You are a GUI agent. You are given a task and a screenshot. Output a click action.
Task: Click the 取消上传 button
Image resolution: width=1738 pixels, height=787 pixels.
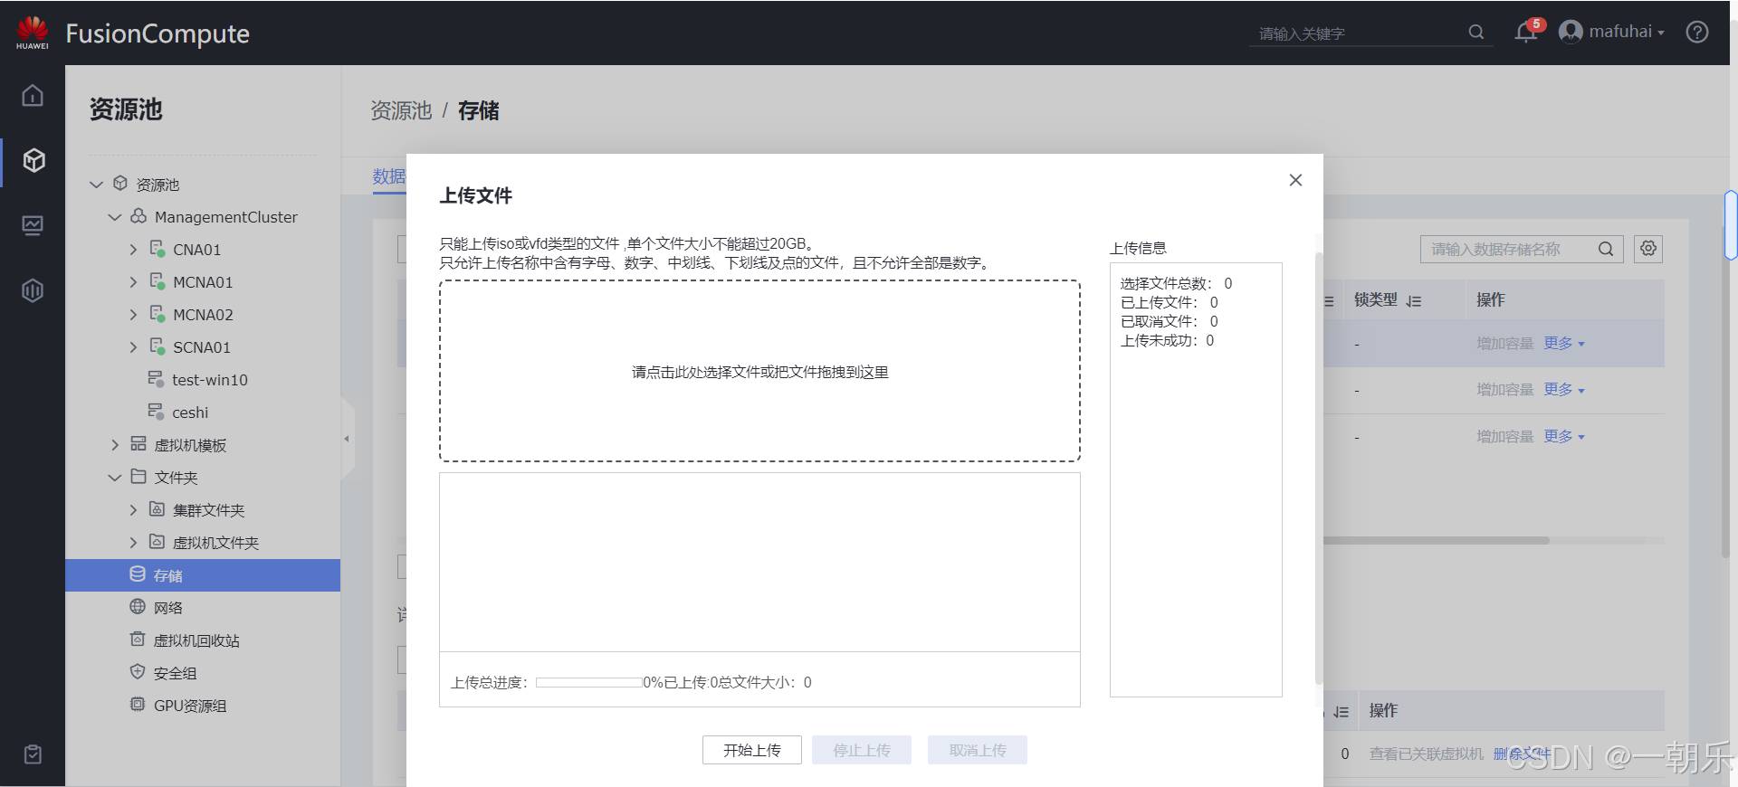978,750
